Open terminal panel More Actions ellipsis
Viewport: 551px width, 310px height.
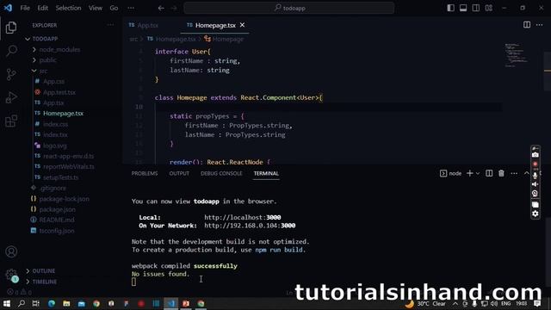pyautogui.click(x=514, y=173)
